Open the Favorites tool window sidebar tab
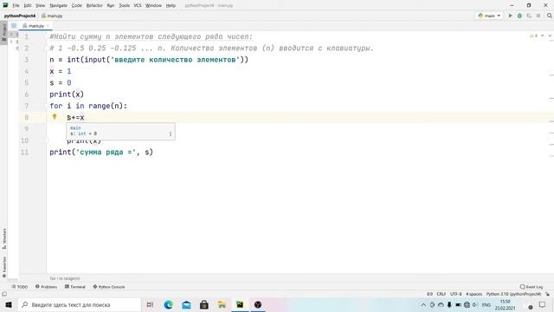This screenshot has height=312, width=554. tap(3, 267)
